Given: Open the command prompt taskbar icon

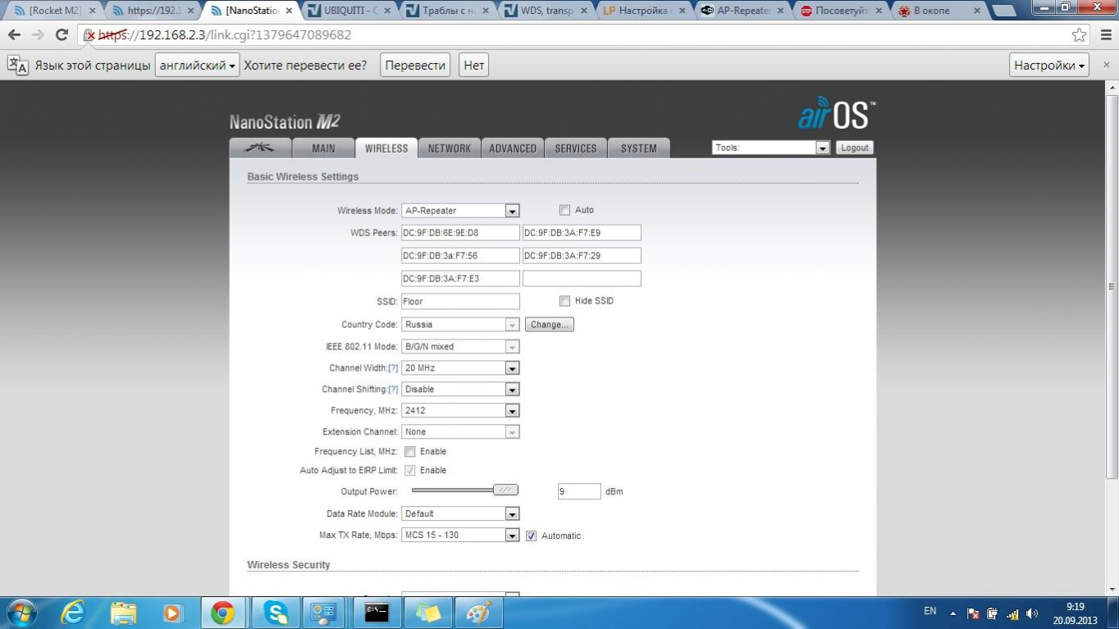Looking at the screenshot, I should point(377,613).
